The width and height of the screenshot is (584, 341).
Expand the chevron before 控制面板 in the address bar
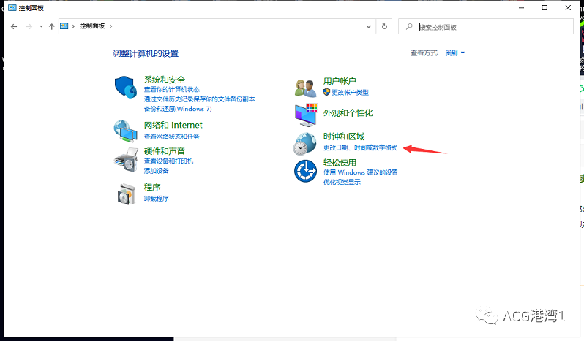[x=73, y=26]
